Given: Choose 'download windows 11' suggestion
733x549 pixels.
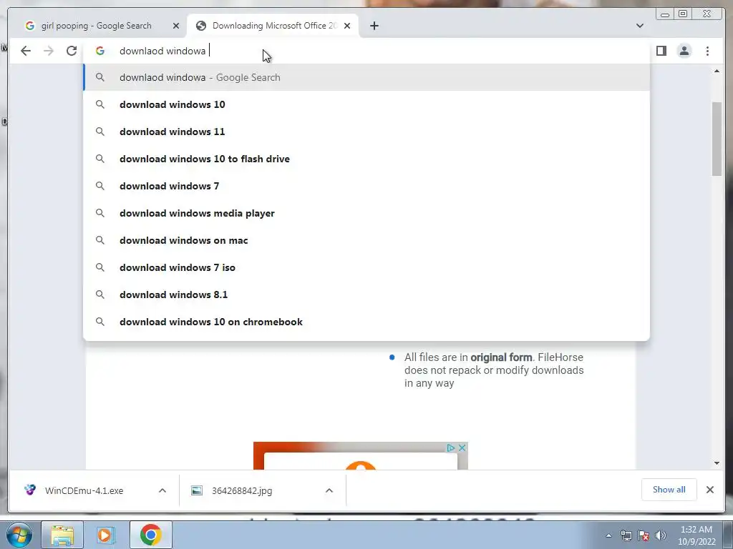Looking at the screenshot, I should pyautogui.click(x=366, y=132).
